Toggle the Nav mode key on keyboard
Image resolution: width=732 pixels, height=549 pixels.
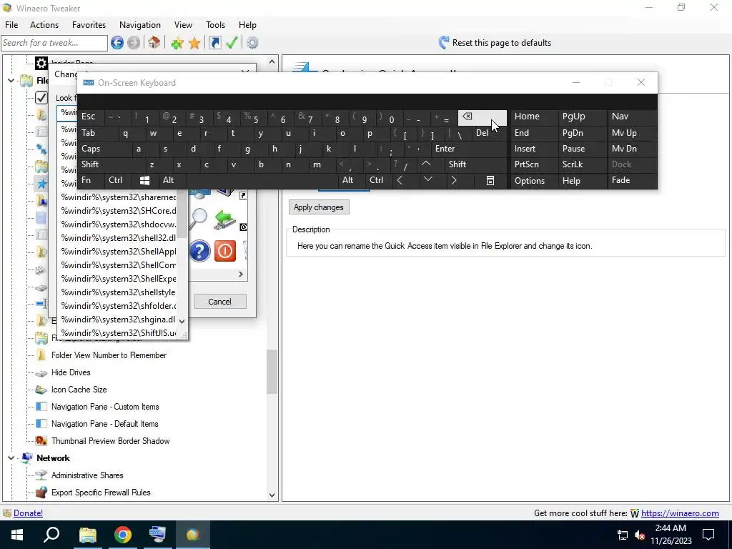coord(632,117)
